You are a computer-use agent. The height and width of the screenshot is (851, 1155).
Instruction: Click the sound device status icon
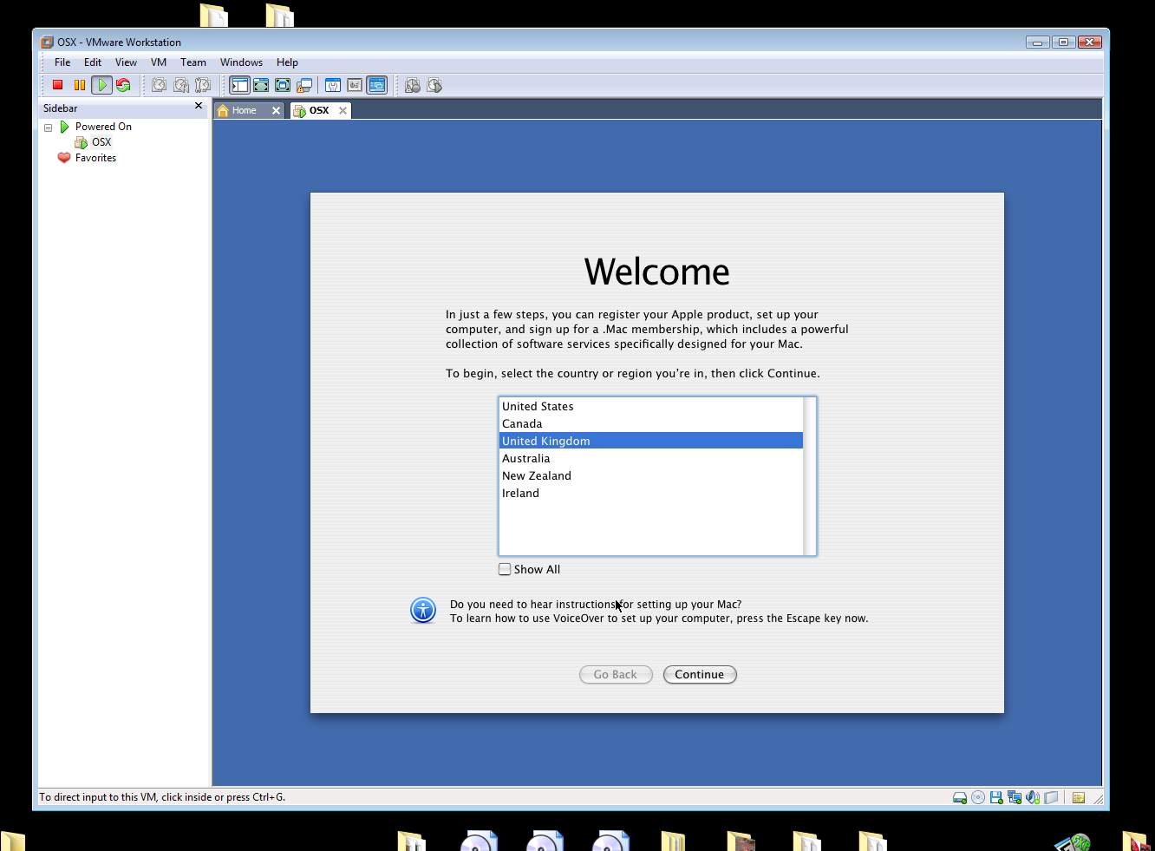point(1033,797)
